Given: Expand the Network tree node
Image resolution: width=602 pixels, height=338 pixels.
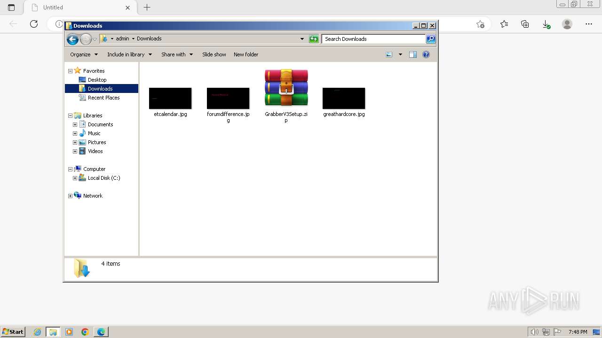Looking at the screenshot, I should point(71,196).
